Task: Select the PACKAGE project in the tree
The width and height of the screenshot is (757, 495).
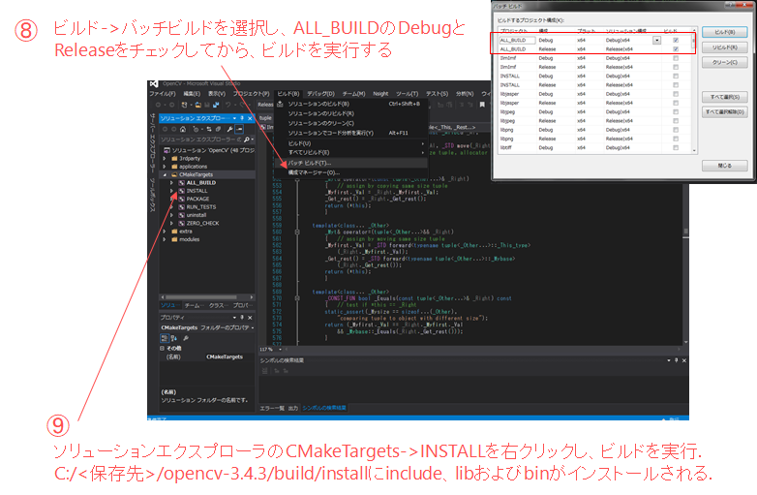Action: [197, 199]
